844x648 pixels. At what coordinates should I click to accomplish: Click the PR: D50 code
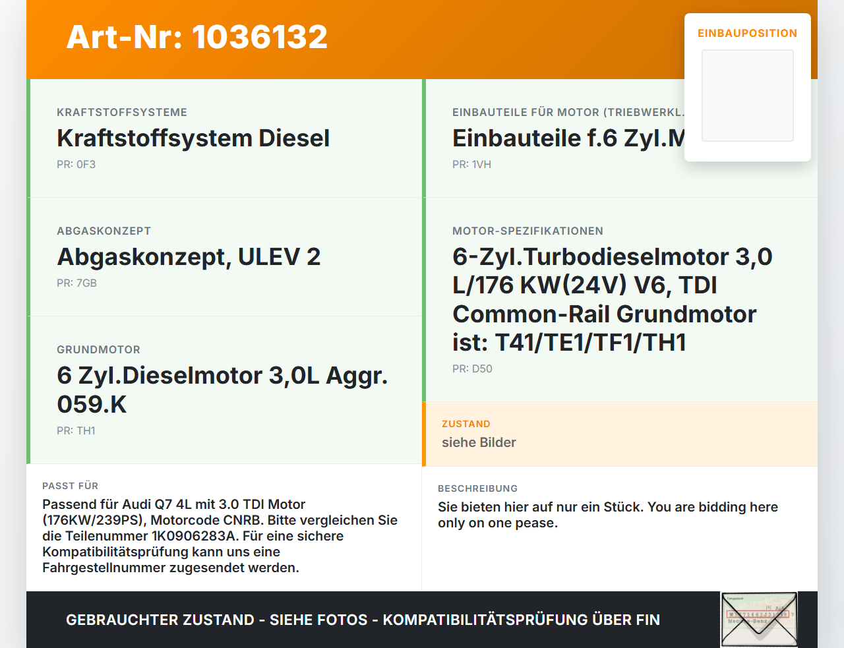pyautogui.click(x=473, y=368)
